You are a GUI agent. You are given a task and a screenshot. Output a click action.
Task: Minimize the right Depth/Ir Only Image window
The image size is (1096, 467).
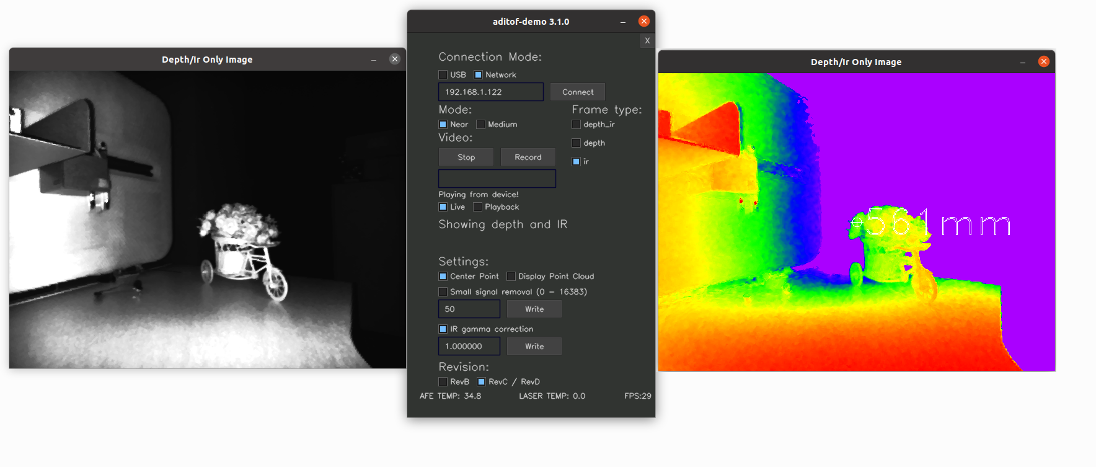pyautogui.click(x=1023, y=62)
